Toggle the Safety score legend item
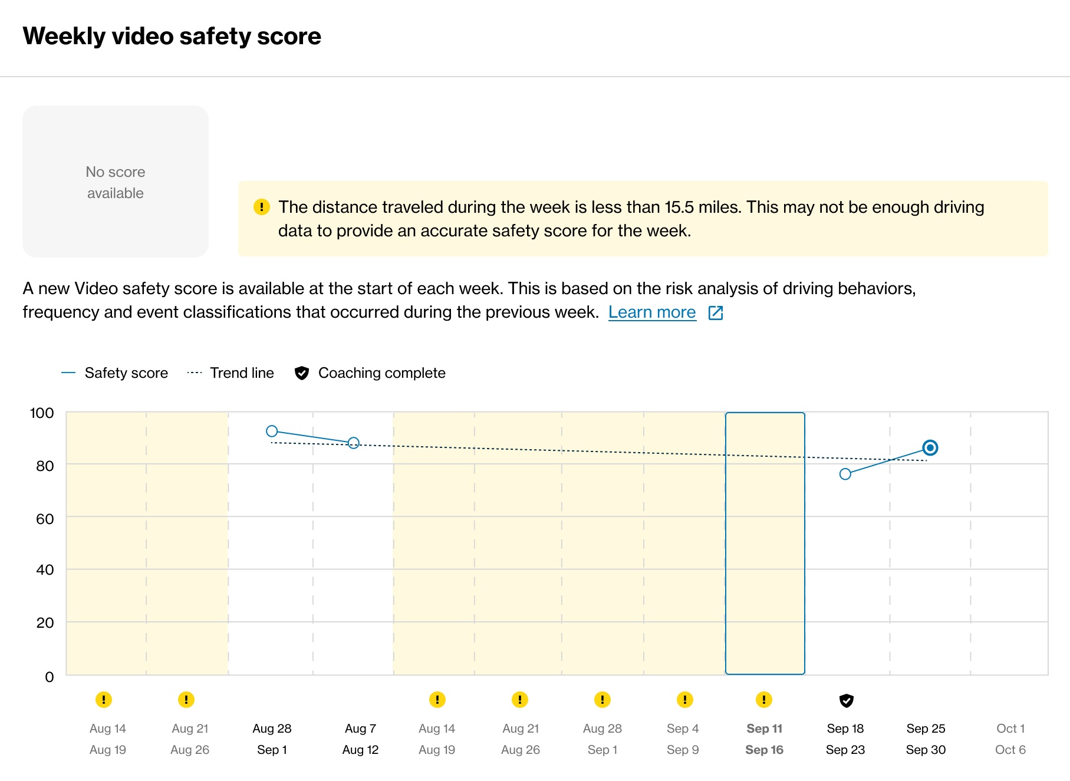The height and width of the screenshot is (781, 1070). coord(115,373)
